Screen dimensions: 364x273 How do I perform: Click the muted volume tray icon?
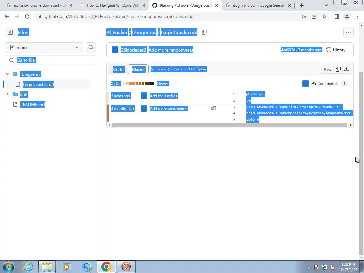pyautogui.click(x=332, y=267)
